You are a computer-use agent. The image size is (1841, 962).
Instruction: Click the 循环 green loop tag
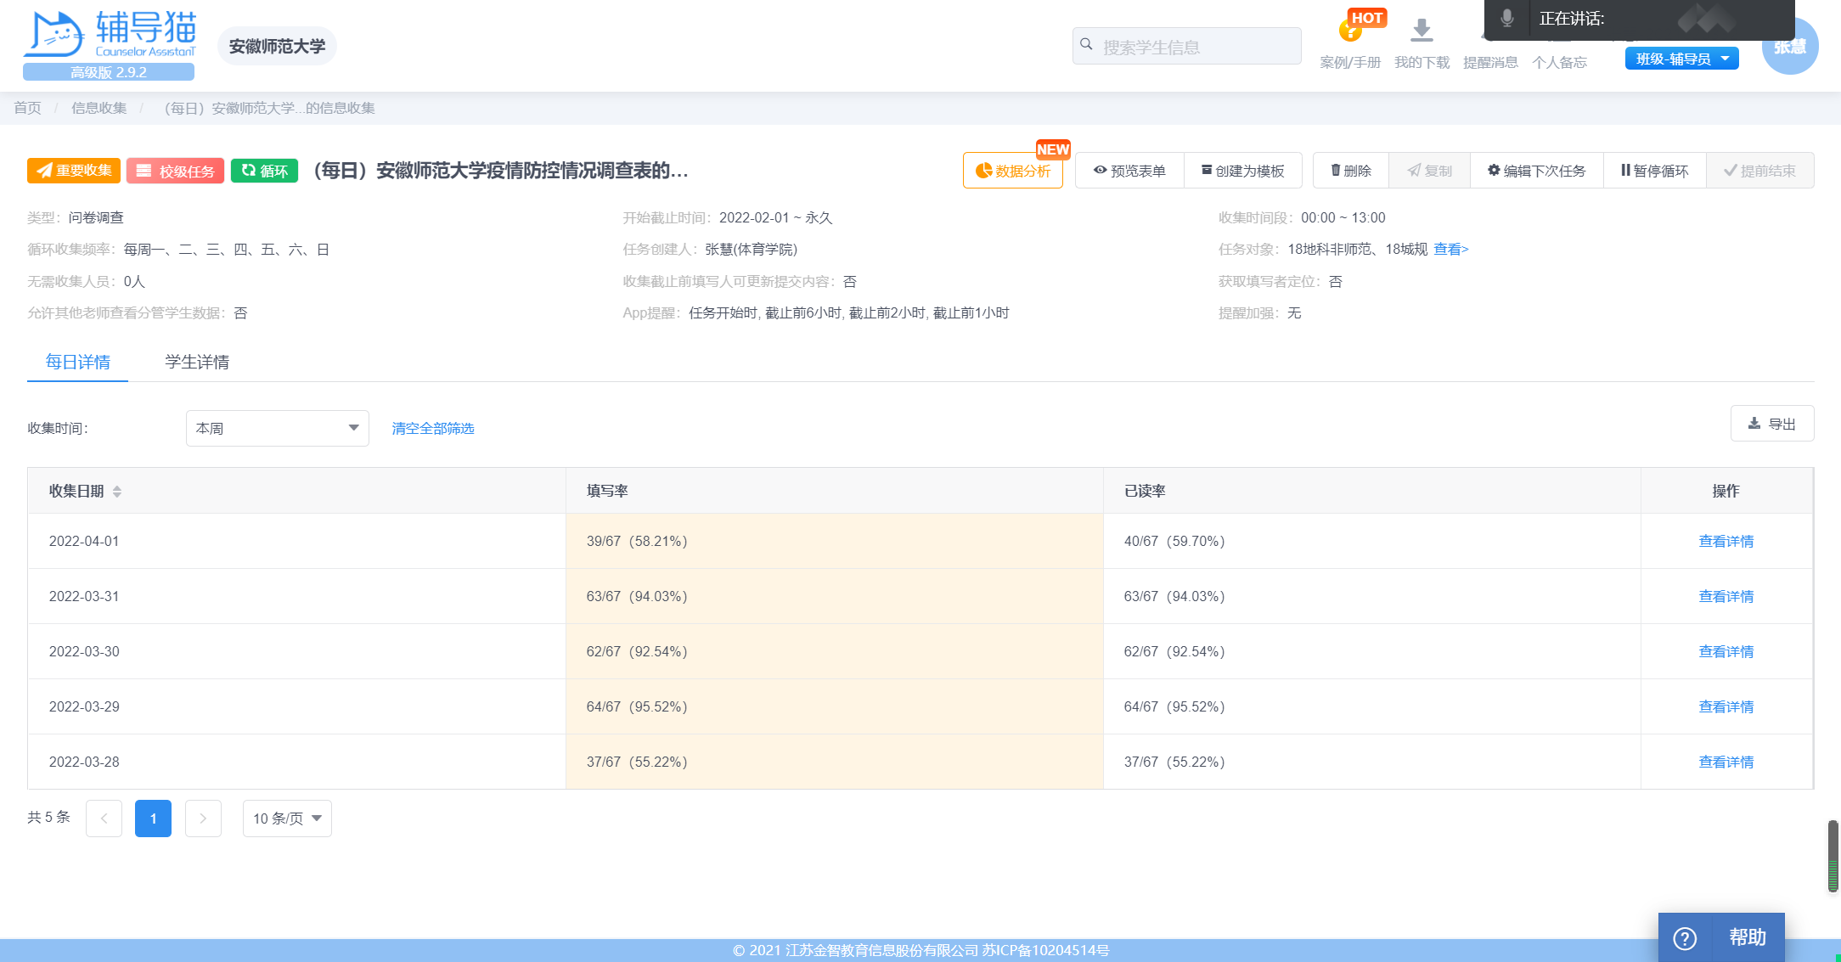pyautogui.click(x=264, y=171)
